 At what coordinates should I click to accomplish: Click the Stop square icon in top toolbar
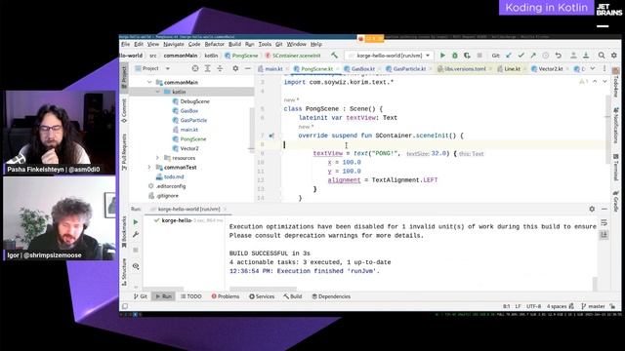click(479, 56)
